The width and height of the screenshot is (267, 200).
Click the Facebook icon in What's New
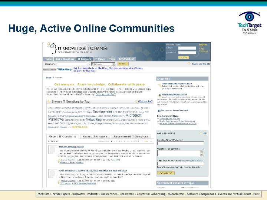click(x=159, y=111)
